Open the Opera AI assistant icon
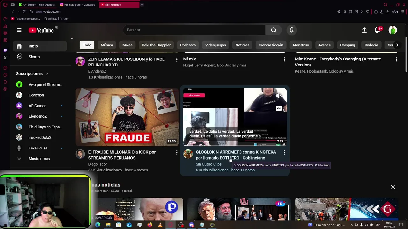408x229 pixels. point(395,12)
